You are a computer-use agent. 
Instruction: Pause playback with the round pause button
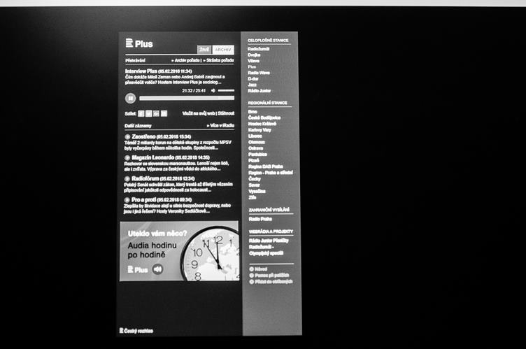click(131, 99)
